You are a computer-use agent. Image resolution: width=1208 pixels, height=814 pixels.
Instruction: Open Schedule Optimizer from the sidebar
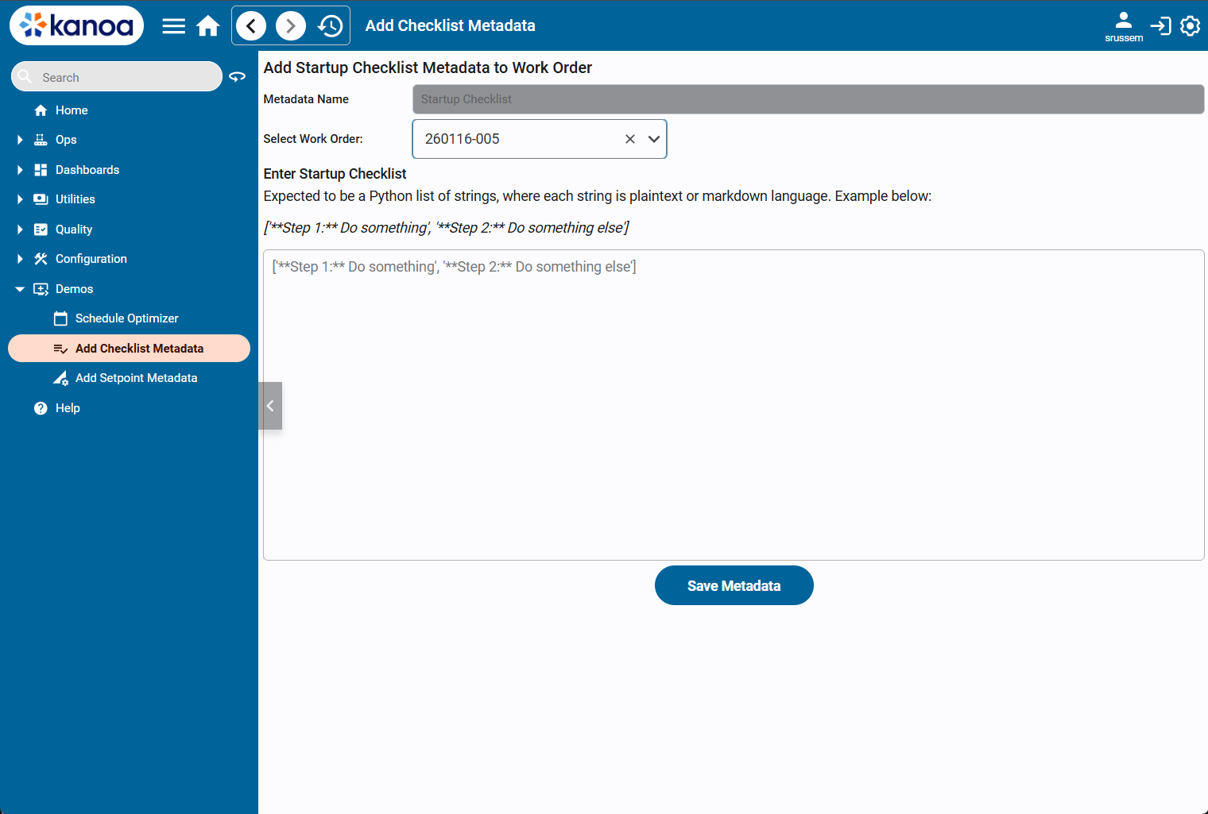click(x=126, y=318)
